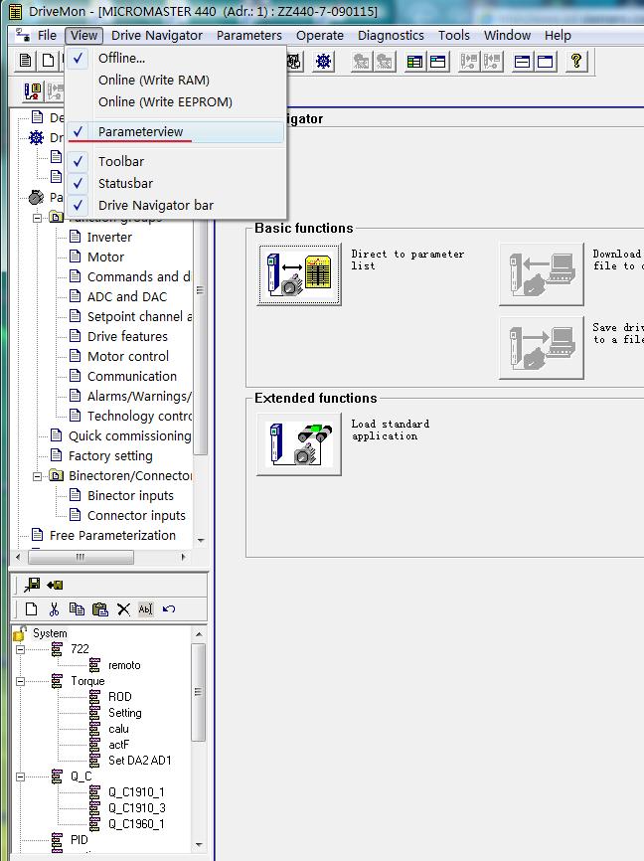Click the horizontal scrollbar left arrow
The height and width of the screenshot is (861, 644).
[x=18, y=557]
